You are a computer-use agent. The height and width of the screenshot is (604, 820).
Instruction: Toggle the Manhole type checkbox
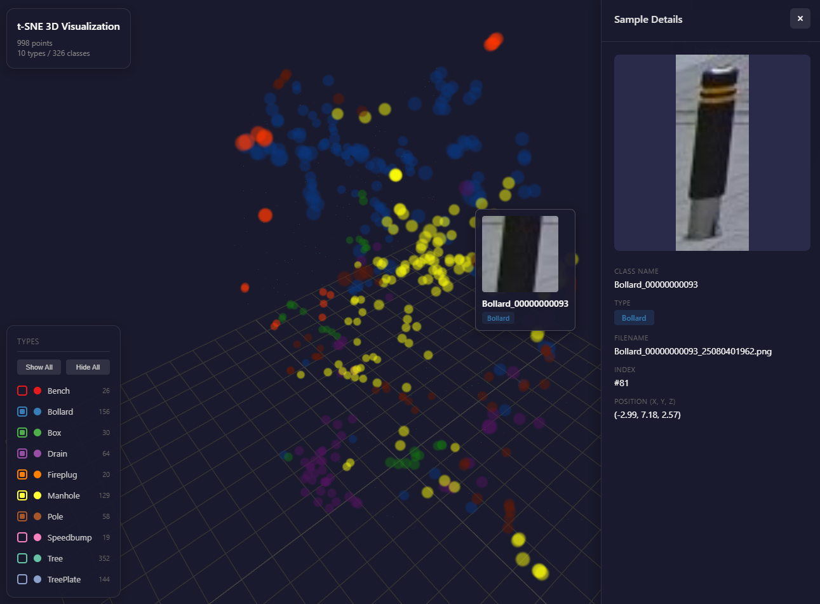tap(22, 495)
